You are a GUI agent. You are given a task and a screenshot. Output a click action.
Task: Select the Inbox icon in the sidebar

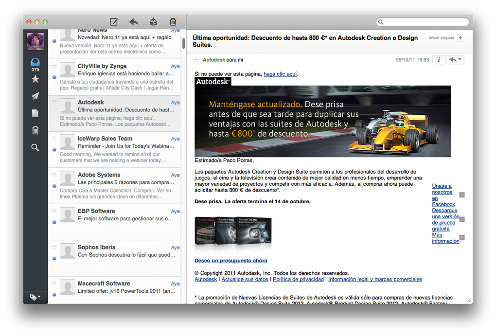[35, 62]
